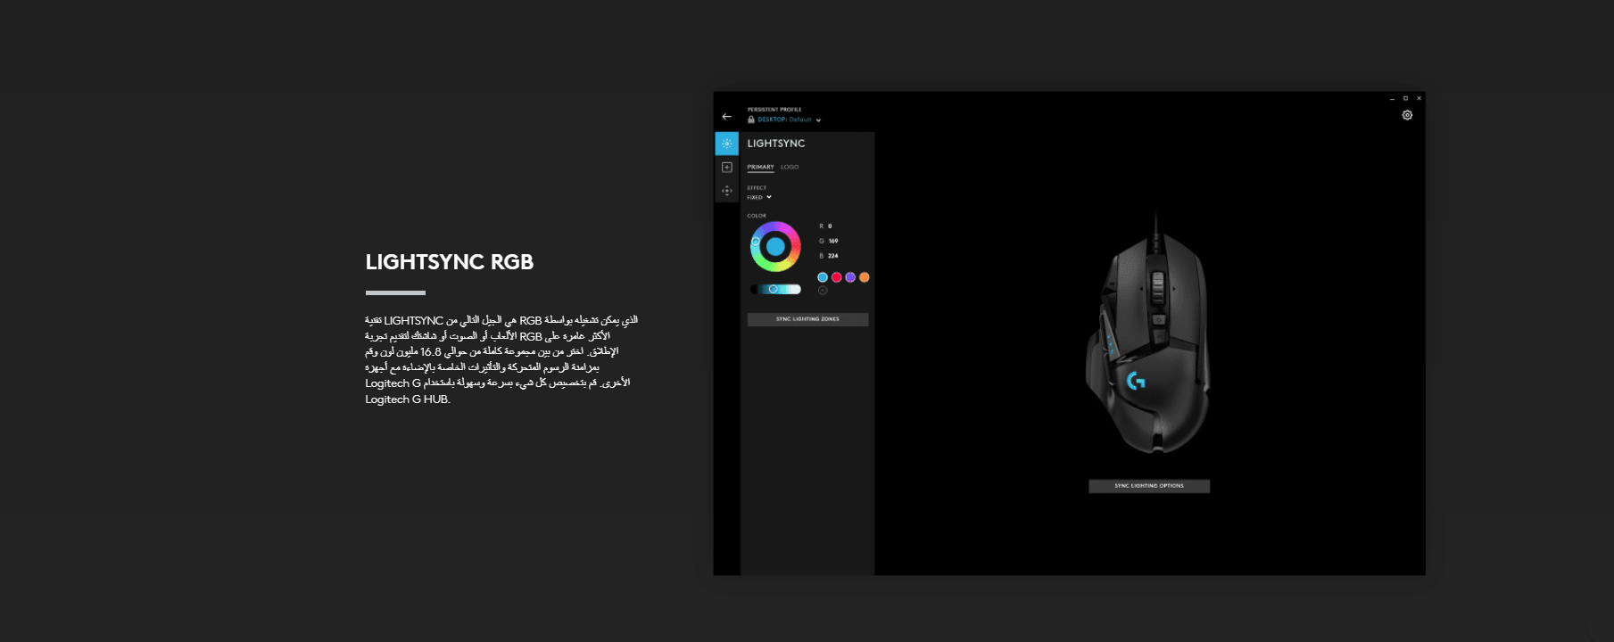Choose the blue color swatch

coord(823,277)
